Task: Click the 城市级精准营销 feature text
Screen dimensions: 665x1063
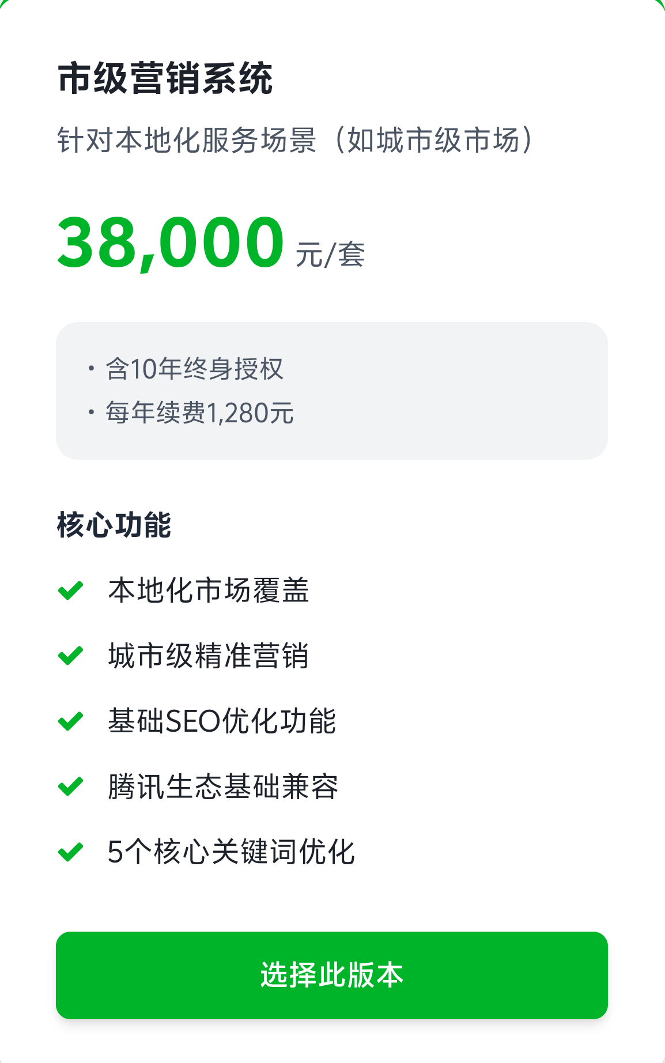Action: 209,656
